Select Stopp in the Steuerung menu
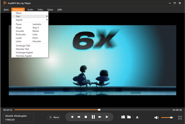Screen dimensions: 185x124 (30, 28)
